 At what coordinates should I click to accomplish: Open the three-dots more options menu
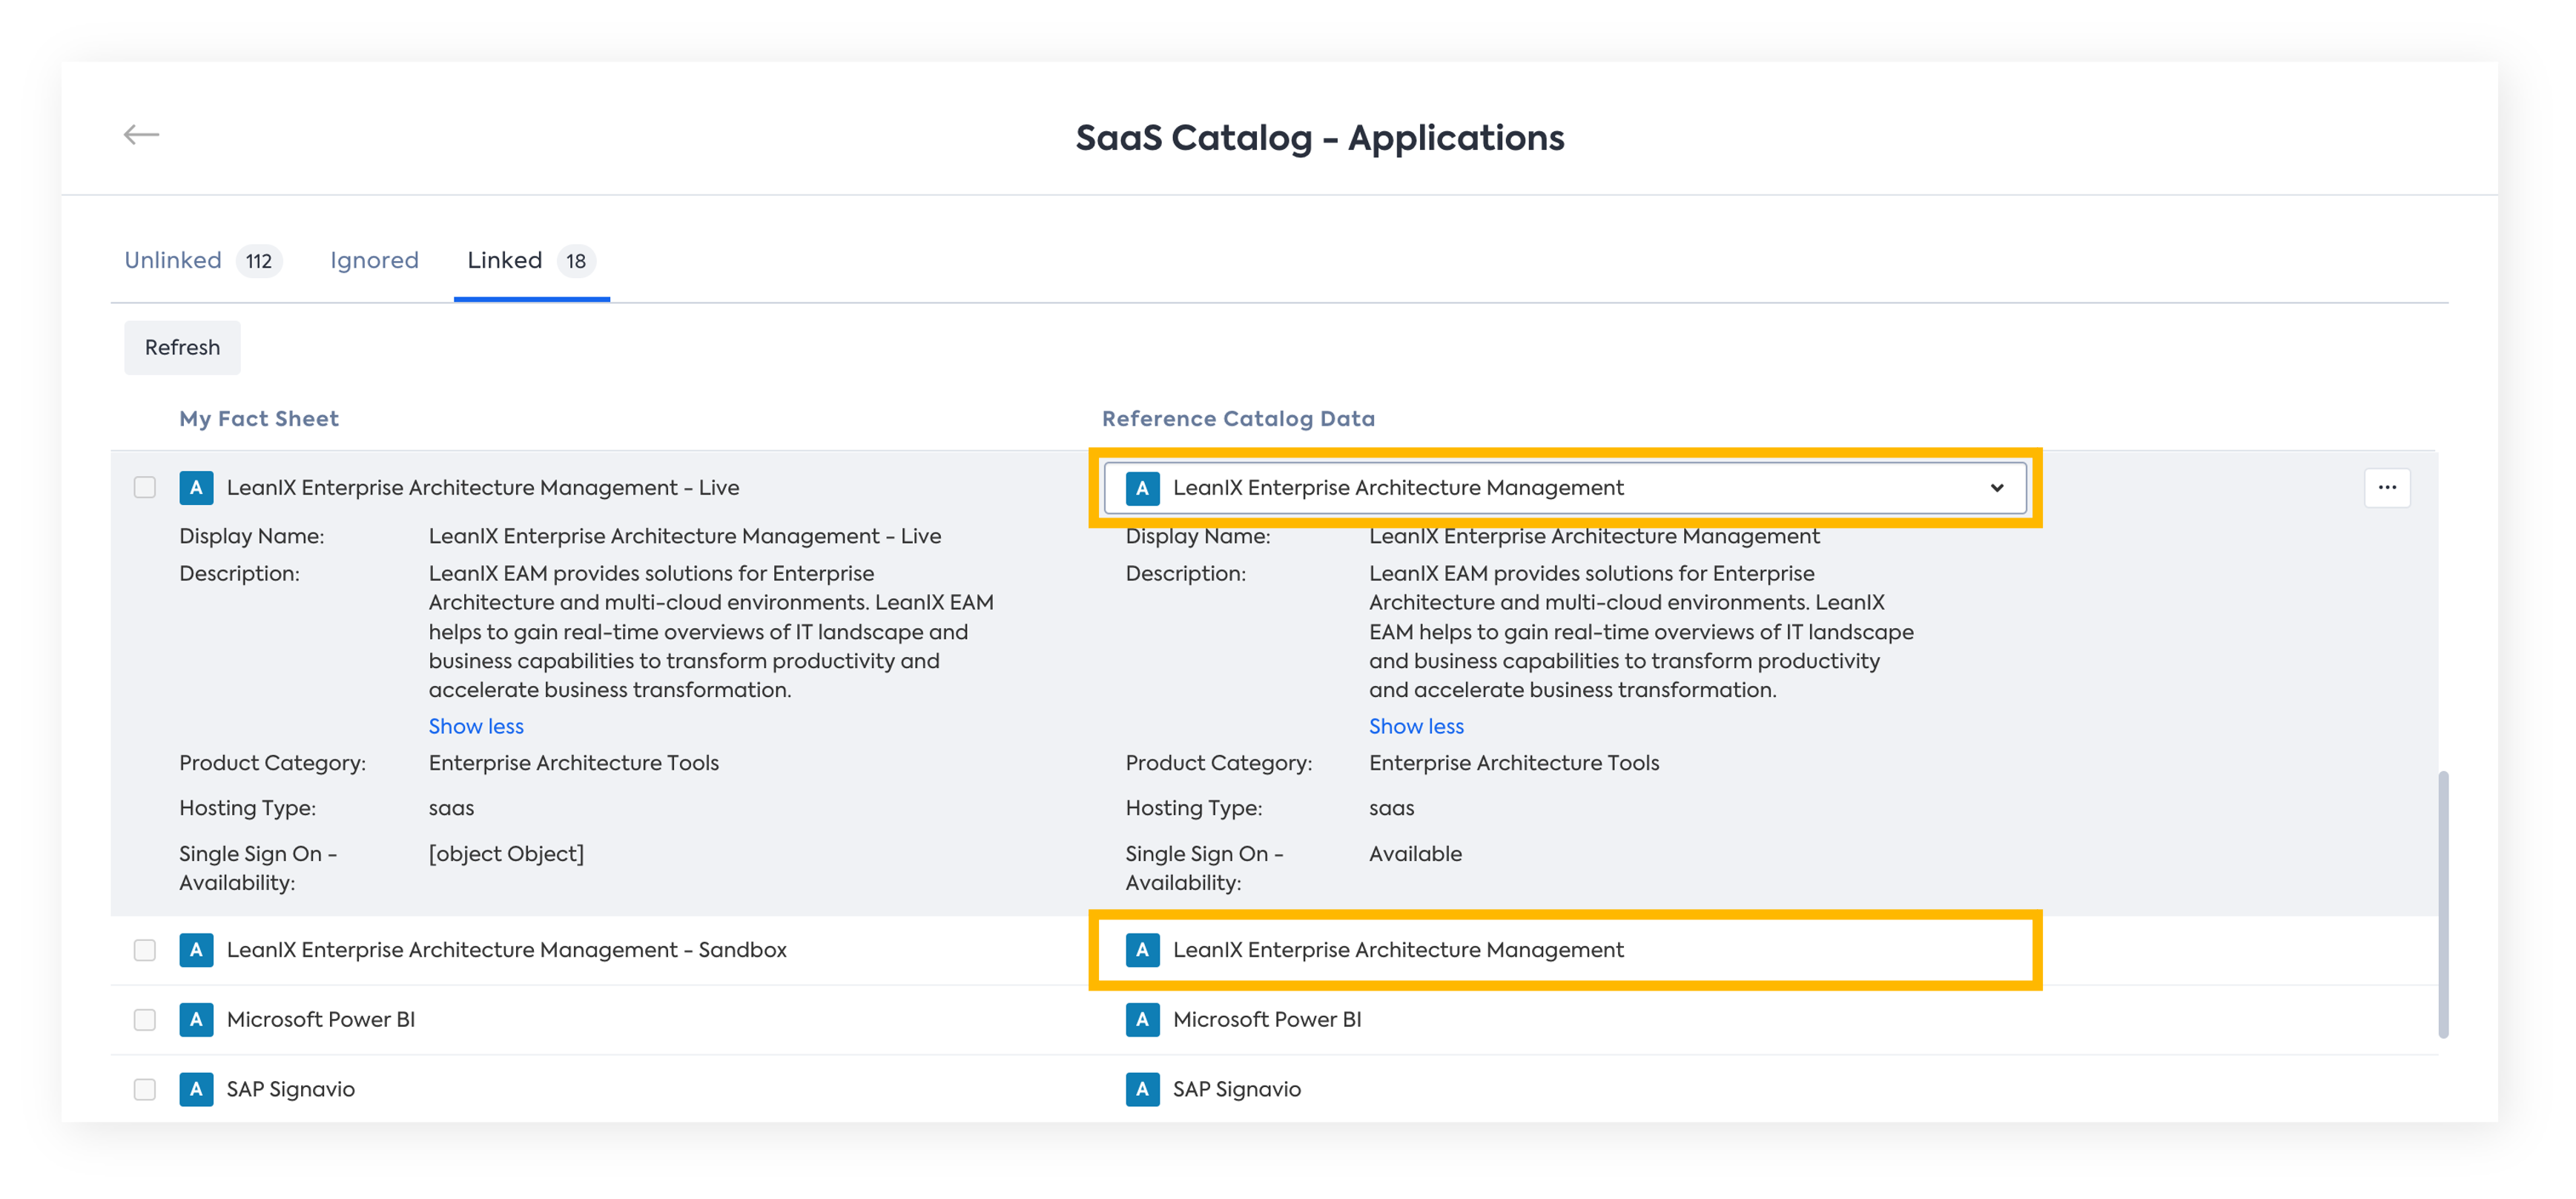[x=2386, y=488]
